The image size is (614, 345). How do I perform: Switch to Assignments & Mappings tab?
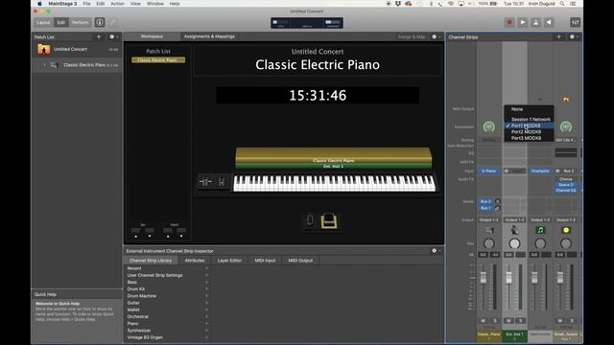pos(209,36)
